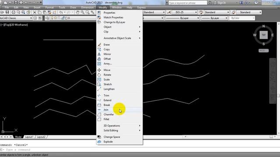Image resolution: width=280 pixels, height=157 pixels.
Task: Open the AutoCAD Classic workspace dropdown
Action: click(31, 18)
